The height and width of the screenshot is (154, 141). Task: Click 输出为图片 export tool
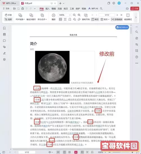[x=31, y=17]
